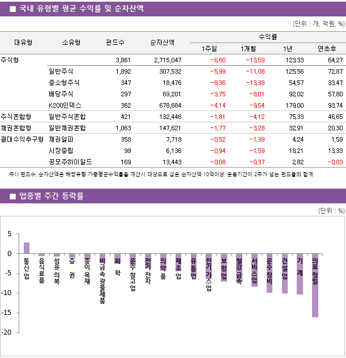Select the 일반채권혼합 sub-type cell

(x=67, y=128)
